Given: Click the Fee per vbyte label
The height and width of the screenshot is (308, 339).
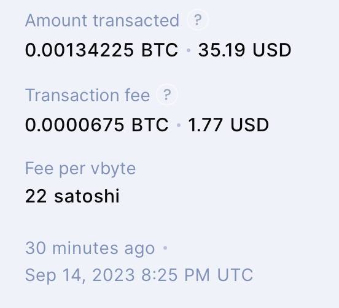Looking at the screenshot, I should coord(80,169).
